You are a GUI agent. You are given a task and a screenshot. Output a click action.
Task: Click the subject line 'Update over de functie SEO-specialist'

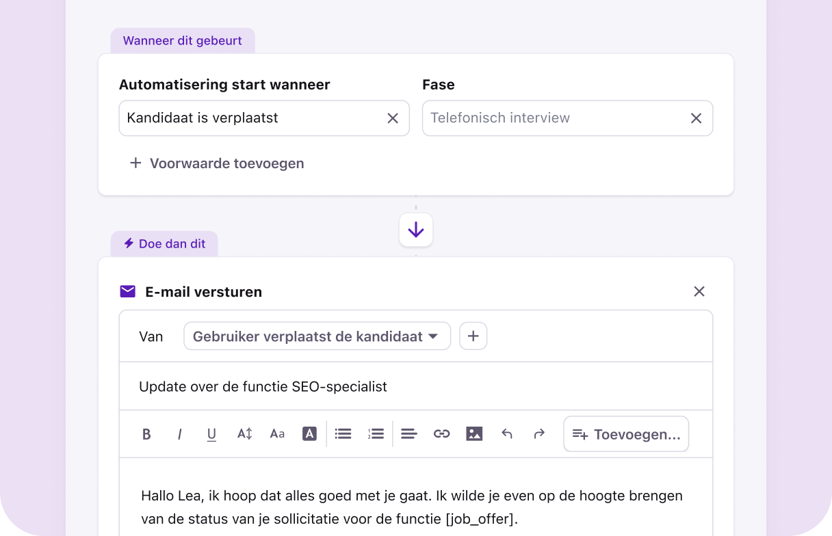263,386
